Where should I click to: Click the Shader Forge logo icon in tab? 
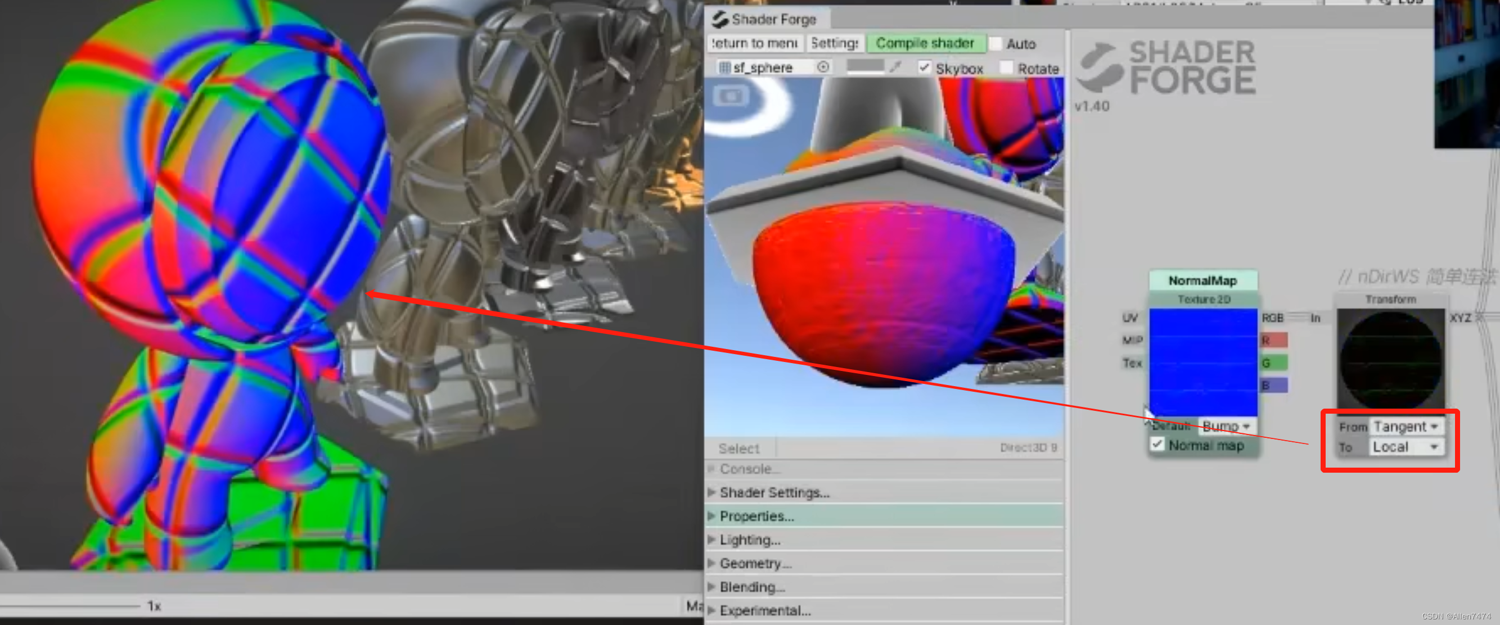(x=720, y=19)
